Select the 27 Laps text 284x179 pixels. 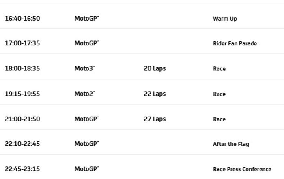155,119
